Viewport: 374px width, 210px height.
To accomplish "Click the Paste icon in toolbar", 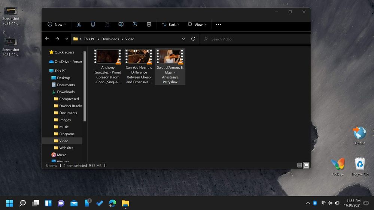I will tap(107, 24).
